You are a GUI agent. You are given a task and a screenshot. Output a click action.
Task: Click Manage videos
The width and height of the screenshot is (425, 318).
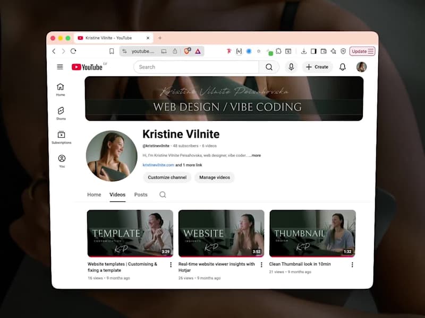point(215,178)
